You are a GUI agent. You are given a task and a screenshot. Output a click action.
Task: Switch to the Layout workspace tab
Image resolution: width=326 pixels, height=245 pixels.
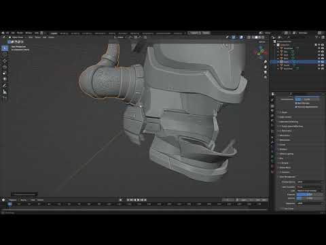(x=54, y=33)
